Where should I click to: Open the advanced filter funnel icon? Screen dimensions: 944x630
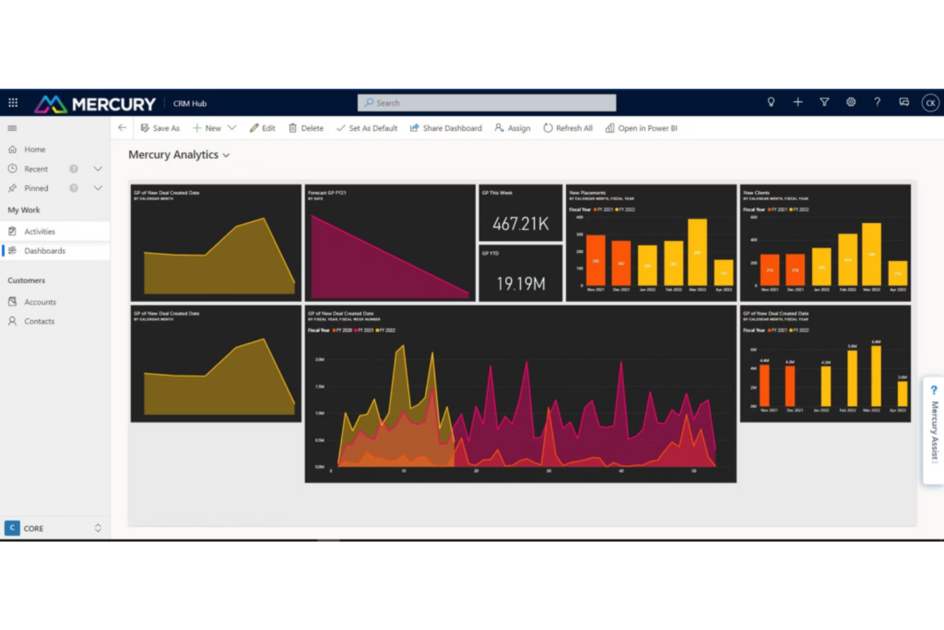point(824,102)
